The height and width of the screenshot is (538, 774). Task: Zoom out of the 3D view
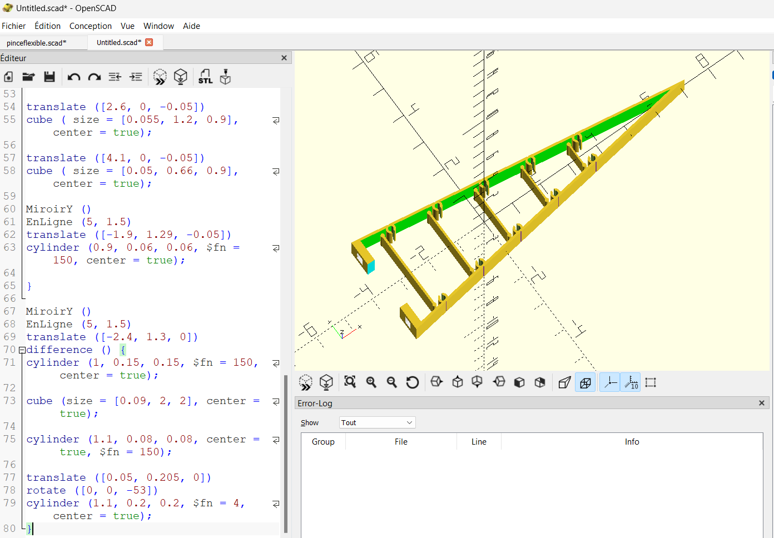click(392, 382)
